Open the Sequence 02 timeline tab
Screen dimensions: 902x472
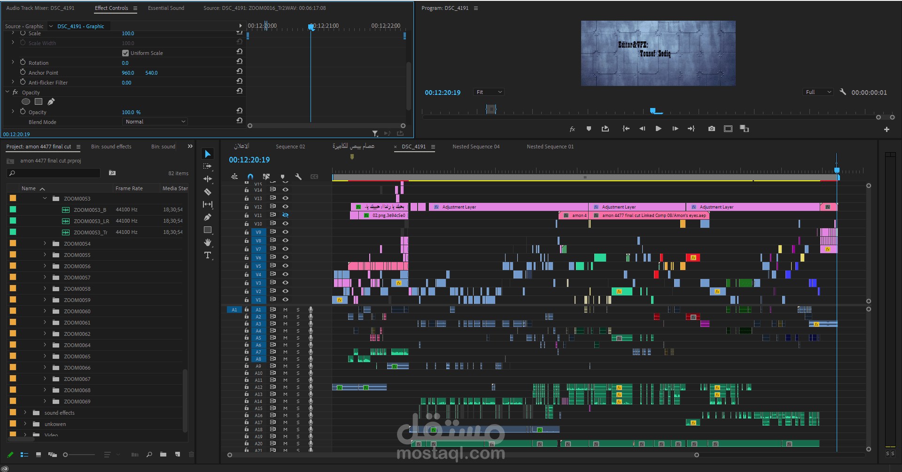click(x=290, y=147)
